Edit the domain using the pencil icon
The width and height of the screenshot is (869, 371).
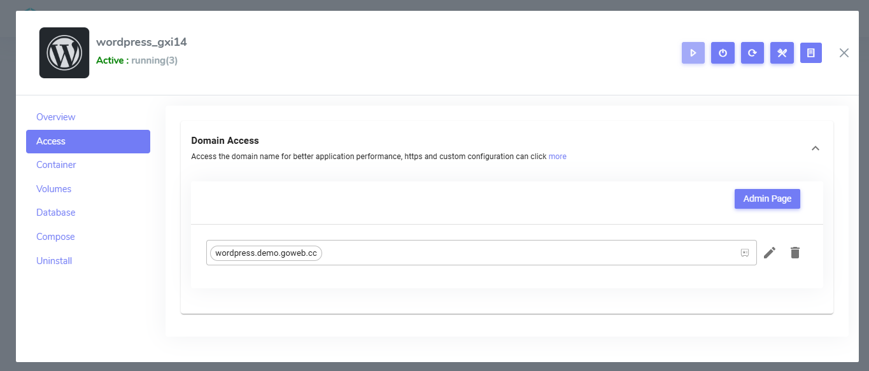pyautogui.click(x=770, y=253)
